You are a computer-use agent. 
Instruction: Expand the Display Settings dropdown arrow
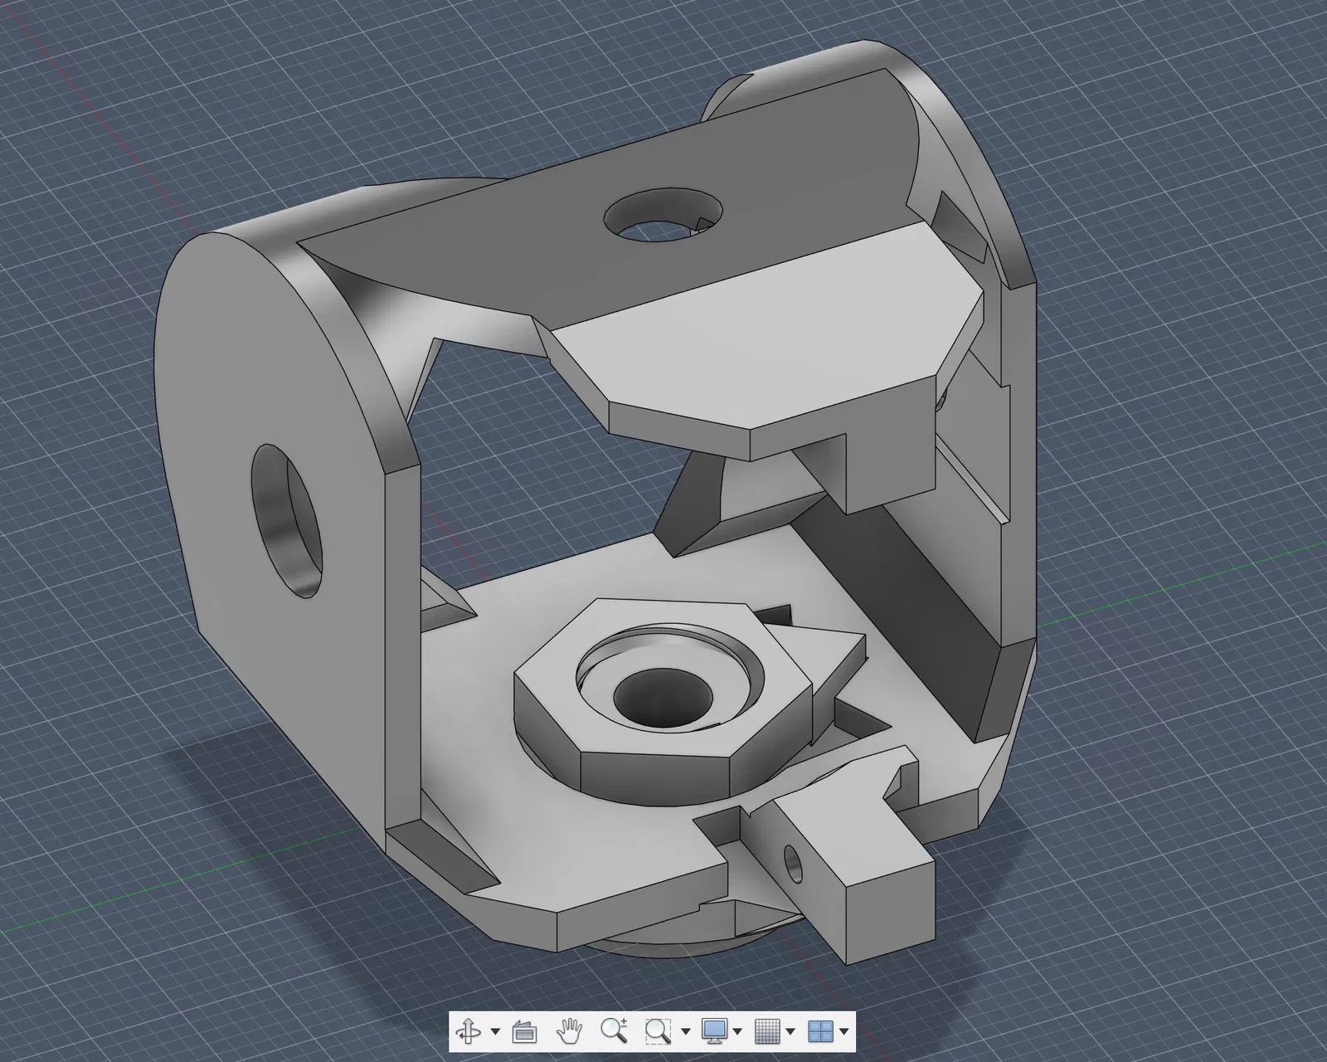737,1032
